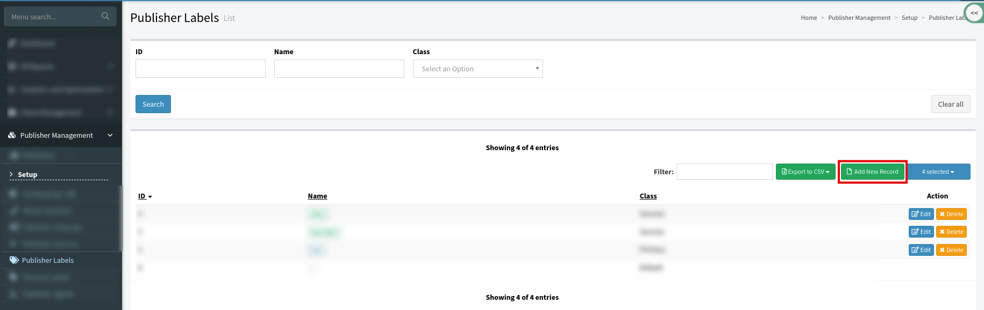Collapse the Publisher Management menu chevron
This screenshot has width=984, height=310.
pos(110,136)
